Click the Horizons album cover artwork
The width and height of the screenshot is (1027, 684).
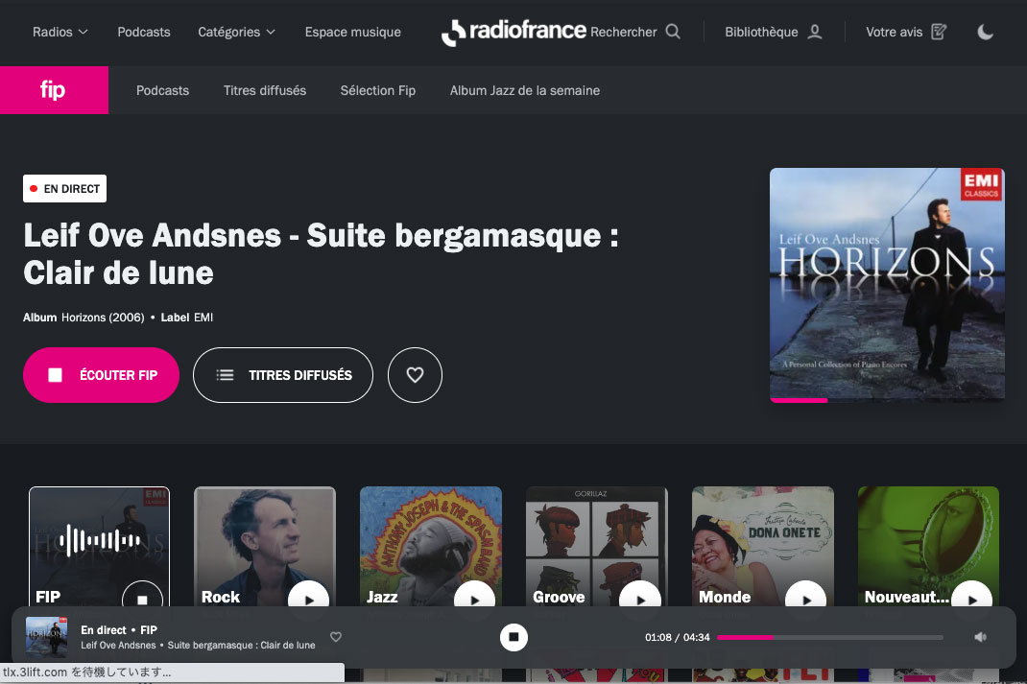[x=887, y=285]
